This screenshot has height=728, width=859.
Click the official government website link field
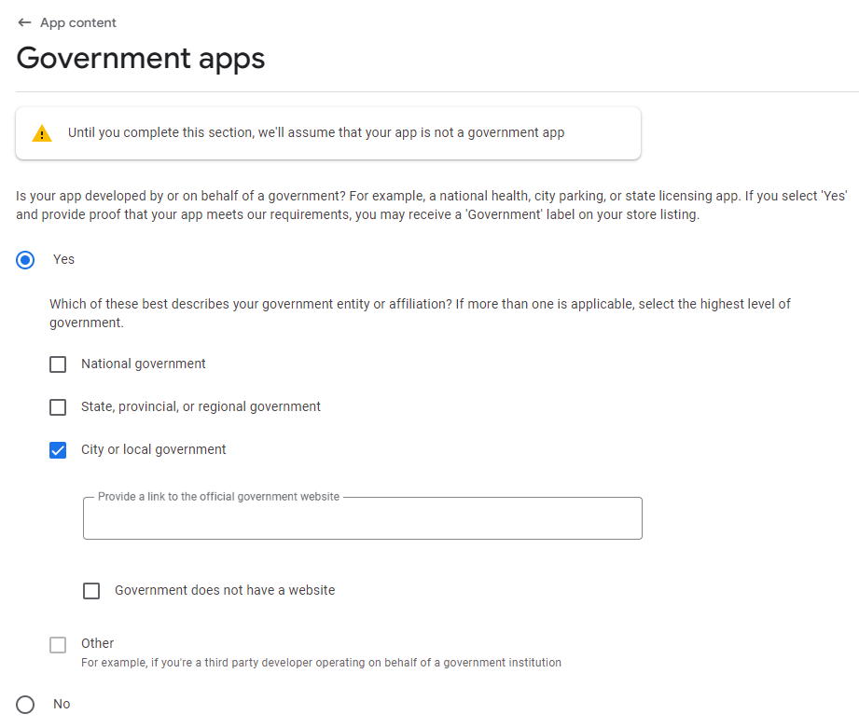click(x=363, y=518)
